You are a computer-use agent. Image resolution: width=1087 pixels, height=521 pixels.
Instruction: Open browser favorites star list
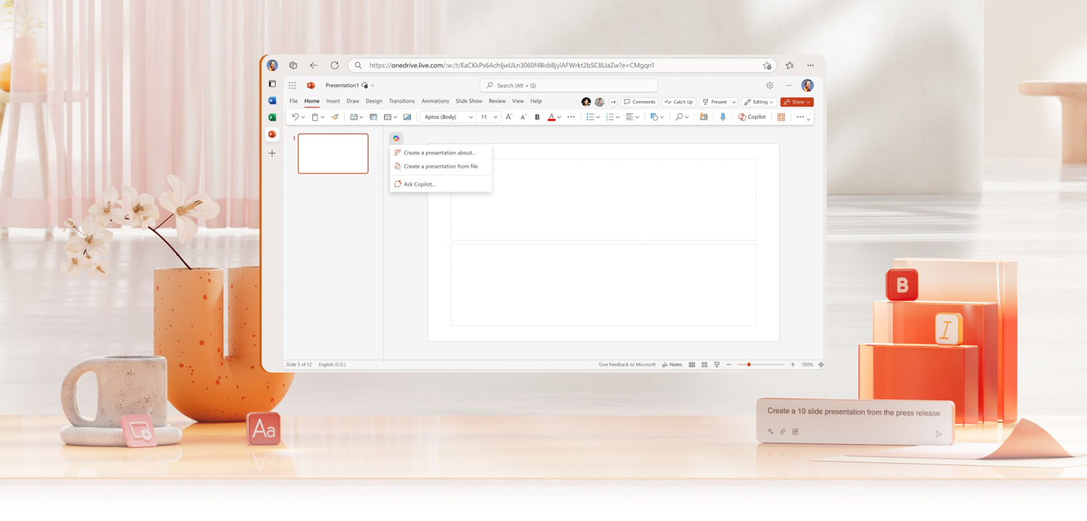coord(789,65)
